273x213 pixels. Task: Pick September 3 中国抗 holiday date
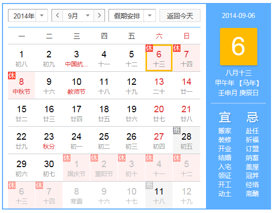76,58
